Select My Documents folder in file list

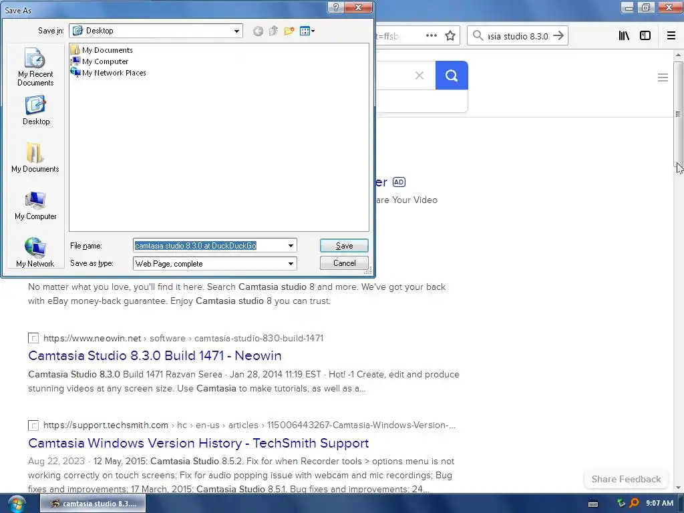pyautogui.click(x=102, y=49)
